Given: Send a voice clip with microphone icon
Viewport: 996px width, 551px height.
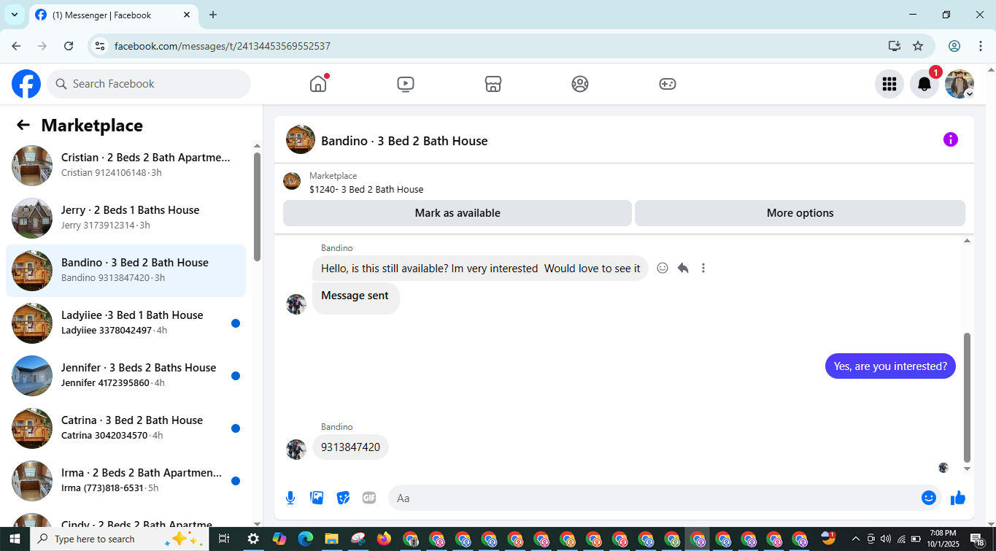Looking at the screenshot, I should (290, 498).
